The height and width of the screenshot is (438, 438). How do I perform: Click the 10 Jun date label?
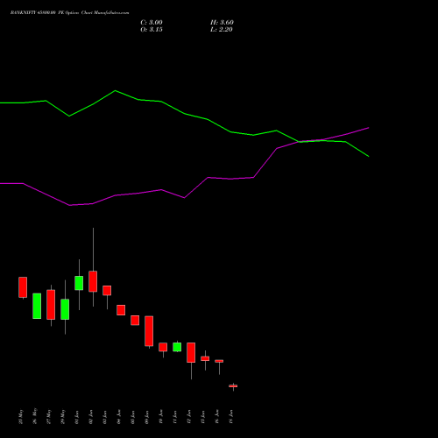pos(161,417)
